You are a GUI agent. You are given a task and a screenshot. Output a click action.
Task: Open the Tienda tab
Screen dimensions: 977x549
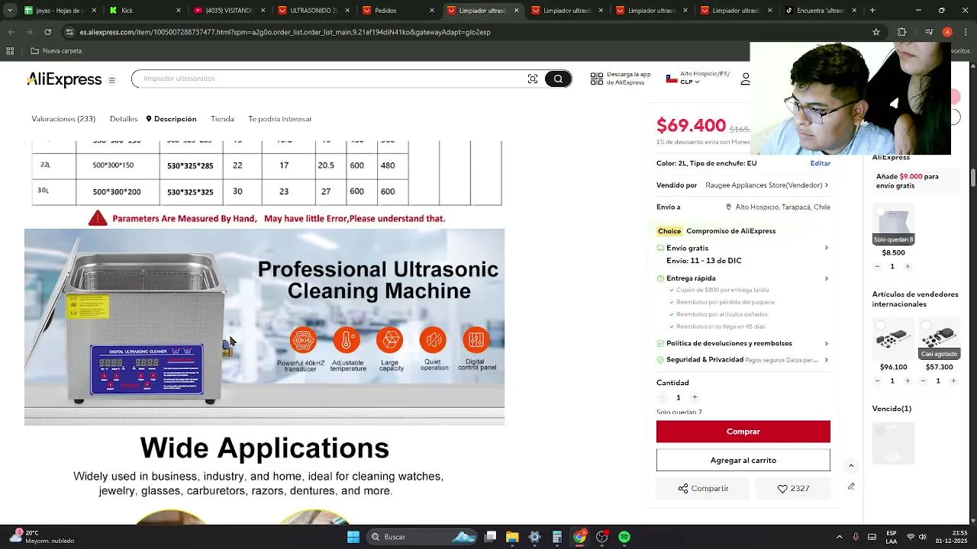(x=222, y=119)
